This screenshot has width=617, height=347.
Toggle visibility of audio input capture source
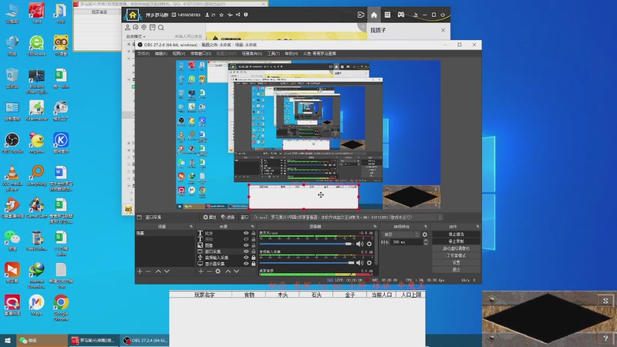tap(246, 258)
